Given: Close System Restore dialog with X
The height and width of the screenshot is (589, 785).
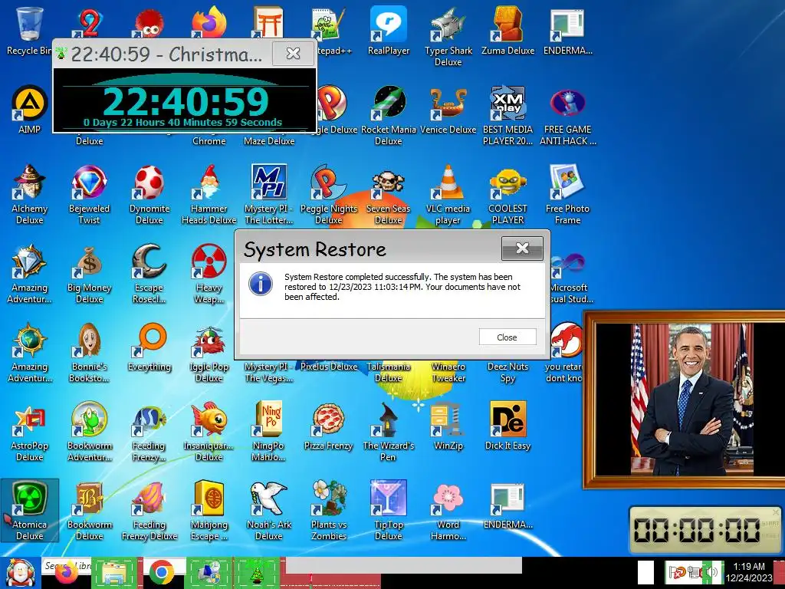Looking at the screenshot, I should pyautogui.click(x=522, y=248).
